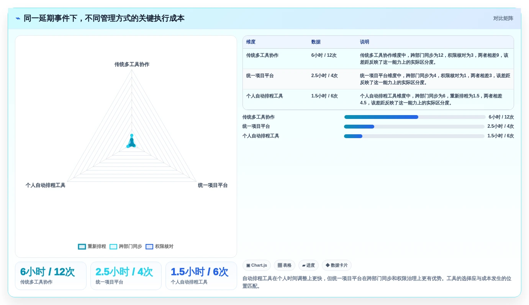
Task: Click the 个人自动排程工具 description cell text
Action: pos(432,99)
